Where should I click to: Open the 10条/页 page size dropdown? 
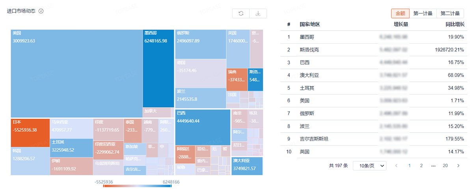(x=369, y=166)
